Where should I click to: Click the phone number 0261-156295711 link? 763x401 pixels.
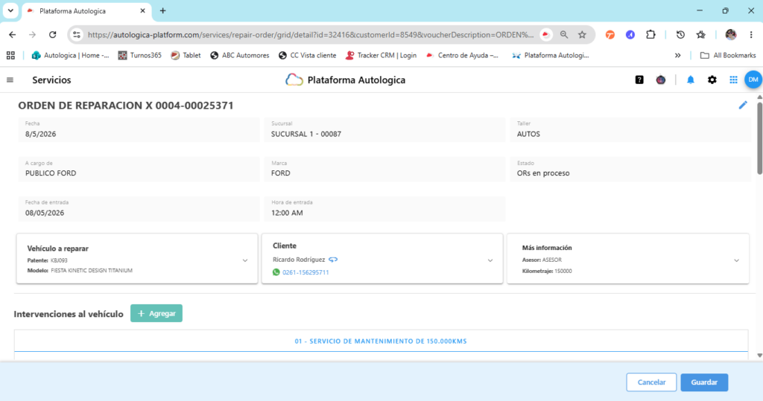(x=305, y=272)
